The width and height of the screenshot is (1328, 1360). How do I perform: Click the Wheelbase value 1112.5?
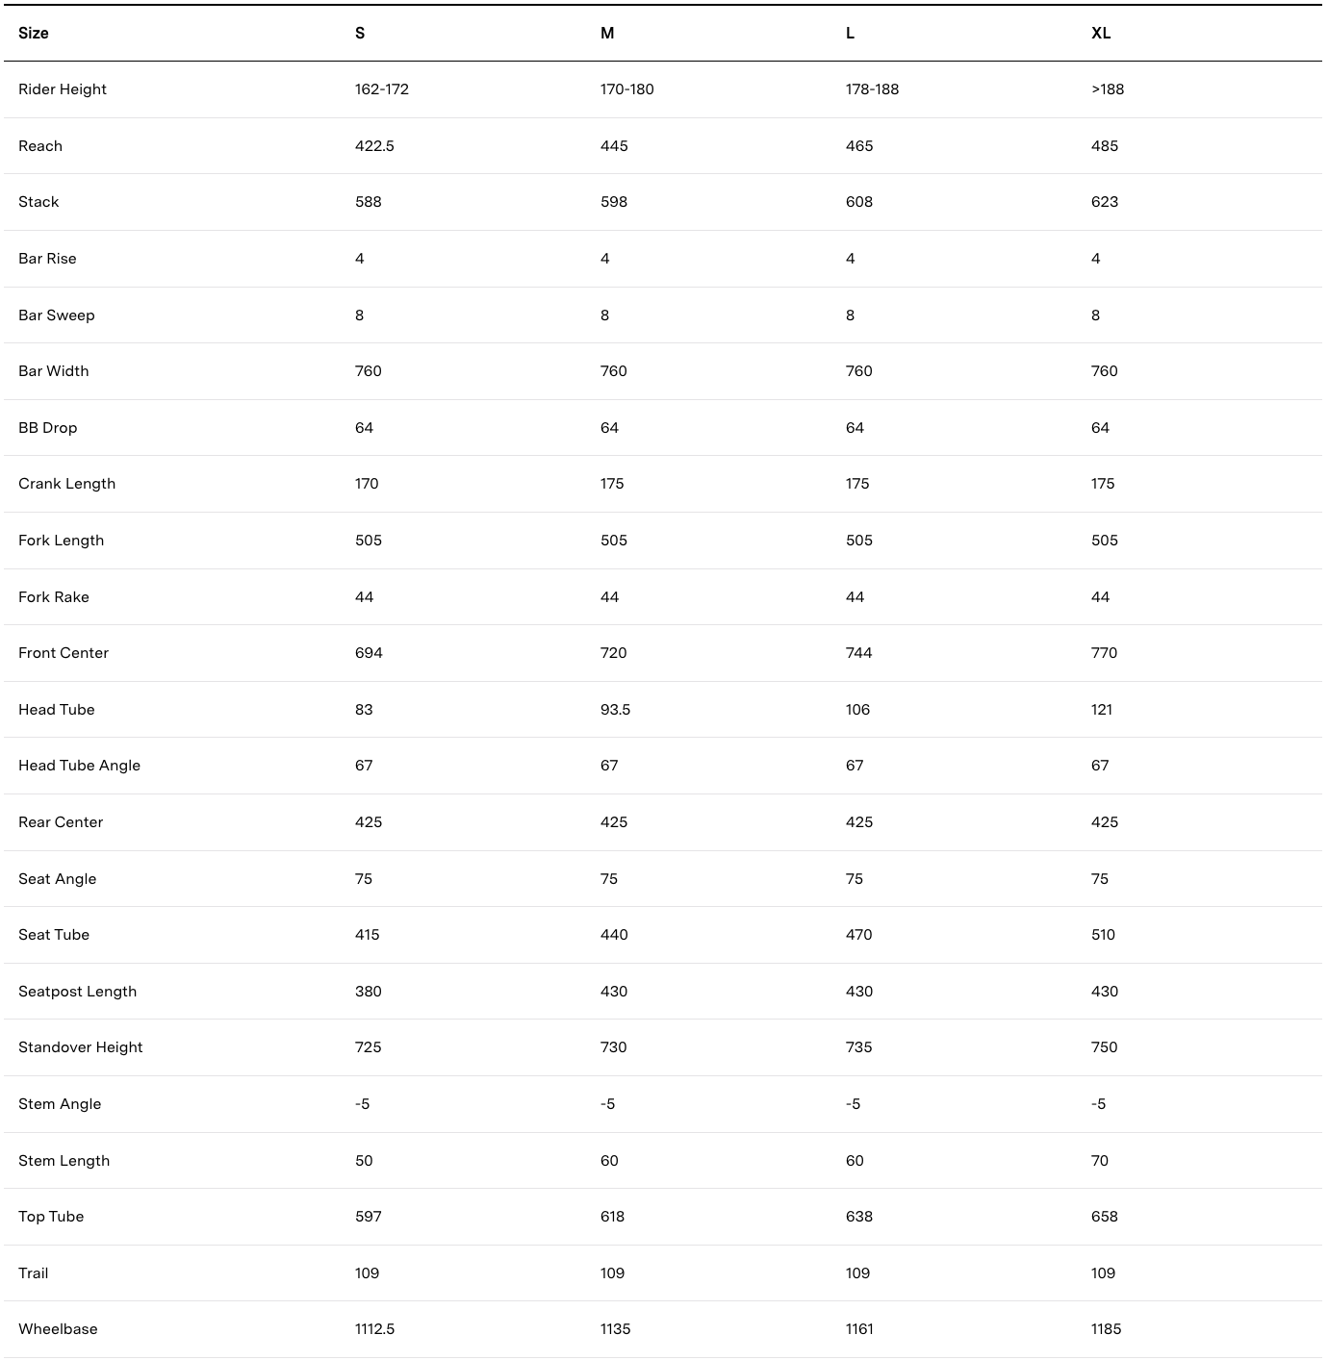click(374, 1329)
